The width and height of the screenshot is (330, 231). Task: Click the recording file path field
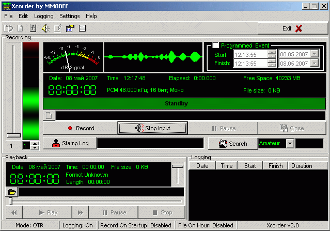191,116
